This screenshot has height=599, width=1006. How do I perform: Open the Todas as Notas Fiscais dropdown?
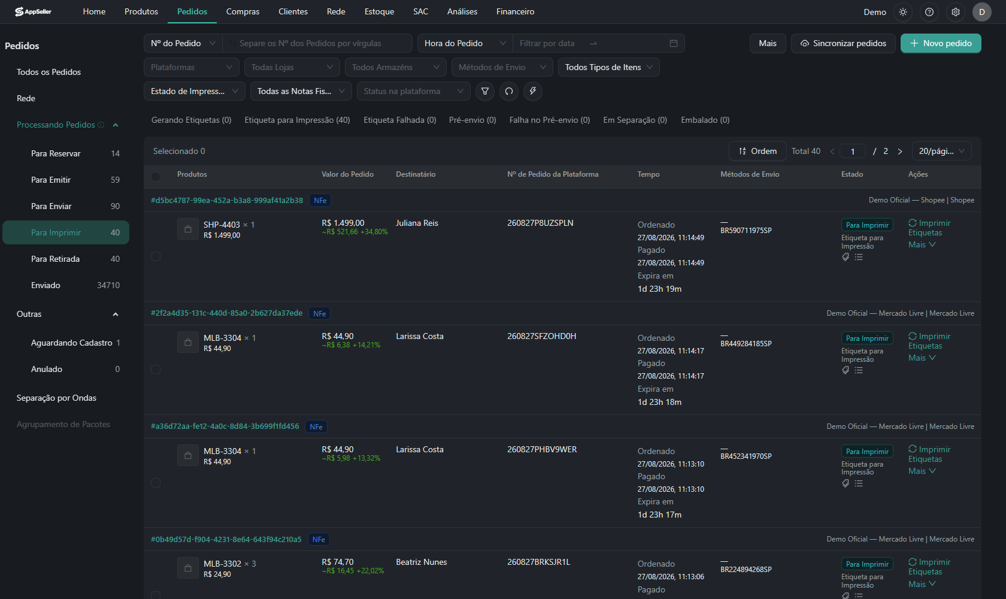tap(301, 91)
